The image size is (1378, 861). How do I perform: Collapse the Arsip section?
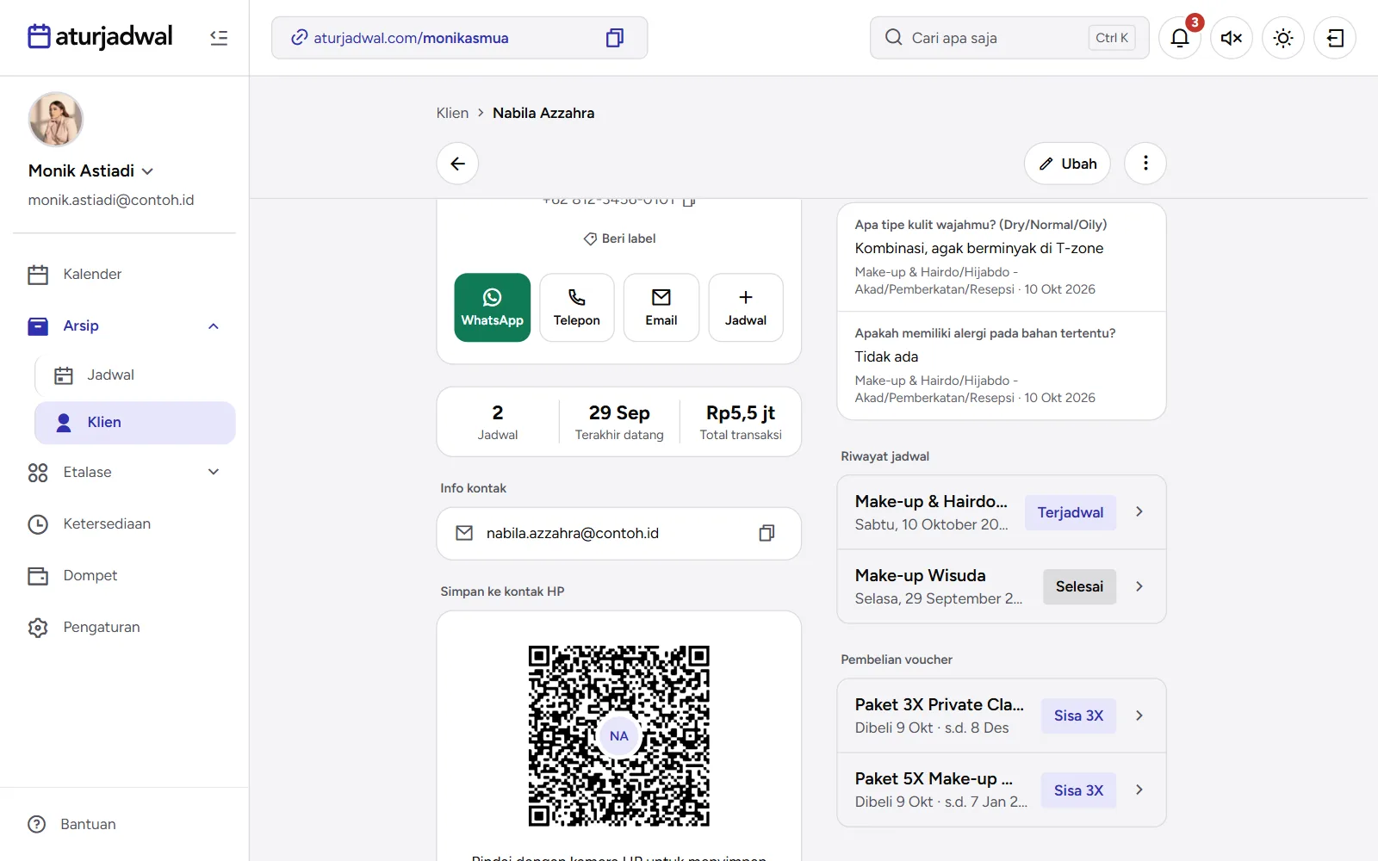214,325
